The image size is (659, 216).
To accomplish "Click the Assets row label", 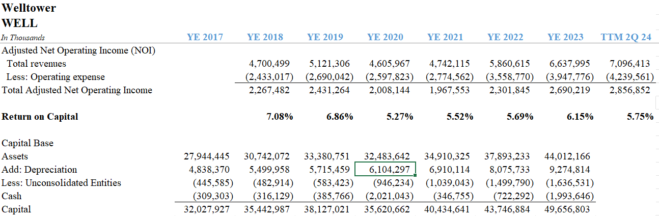I will coord(15,156).
